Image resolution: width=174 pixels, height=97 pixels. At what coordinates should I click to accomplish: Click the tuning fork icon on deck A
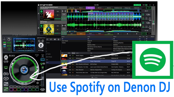click(41, 15)
